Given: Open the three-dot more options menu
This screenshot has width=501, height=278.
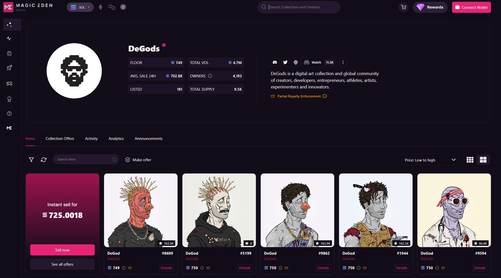Looking at the screenshot, I should coord(343,62).
